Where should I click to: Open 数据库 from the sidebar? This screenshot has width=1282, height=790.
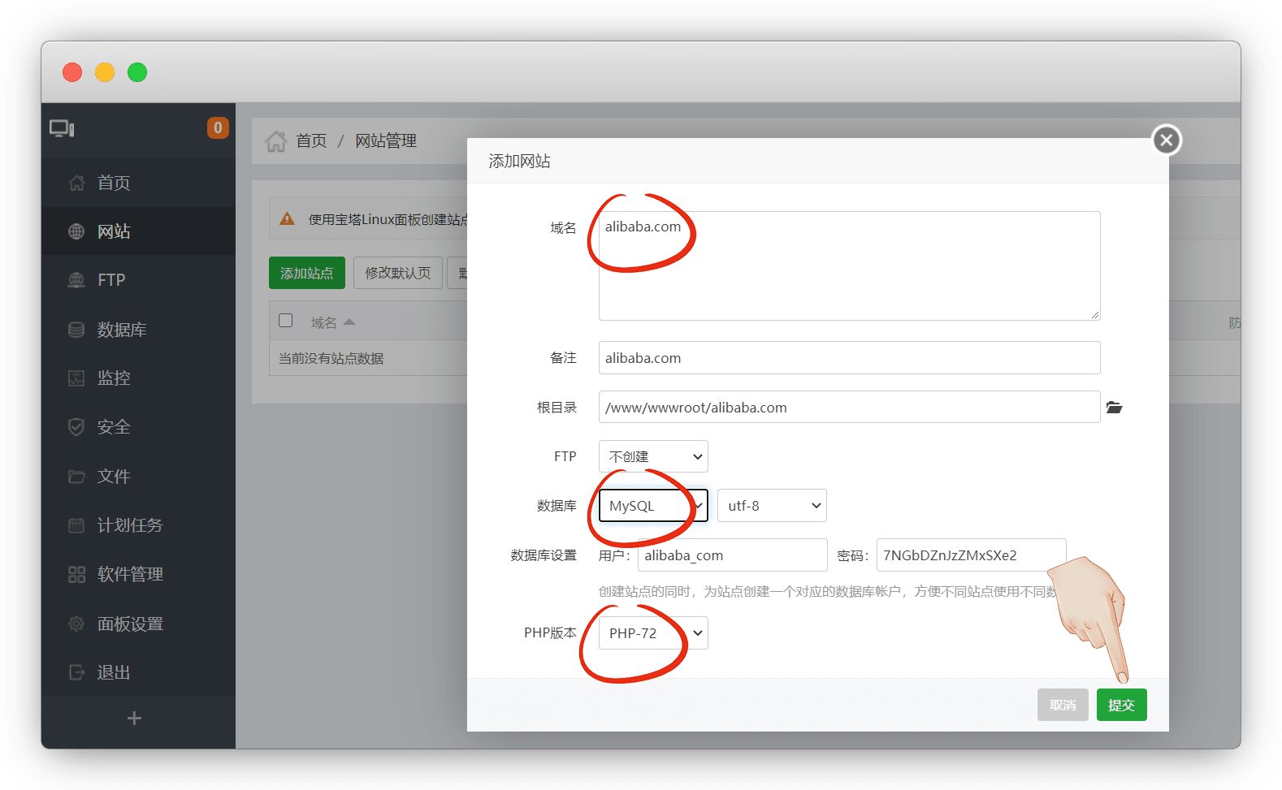[x=122, y=330]
